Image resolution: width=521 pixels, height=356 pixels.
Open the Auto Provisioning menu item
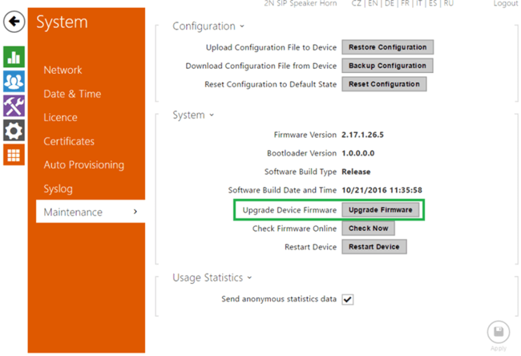pos(83,165)
